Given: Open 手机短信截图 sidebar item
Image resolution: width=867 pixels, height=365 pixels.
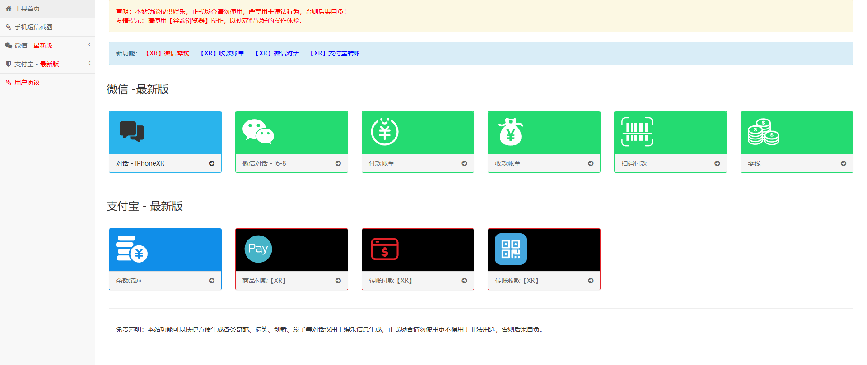Looking at the screenshot, I should tap(47, 27).
